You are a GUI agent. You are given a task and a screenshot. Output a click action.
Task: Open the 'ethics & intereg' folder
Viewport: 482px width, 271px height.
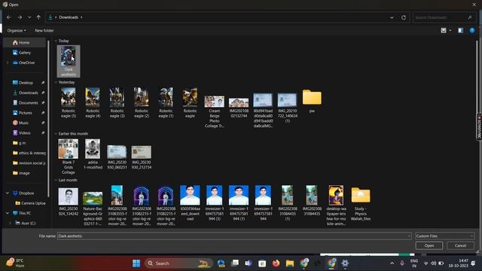(x=29, y=153)
